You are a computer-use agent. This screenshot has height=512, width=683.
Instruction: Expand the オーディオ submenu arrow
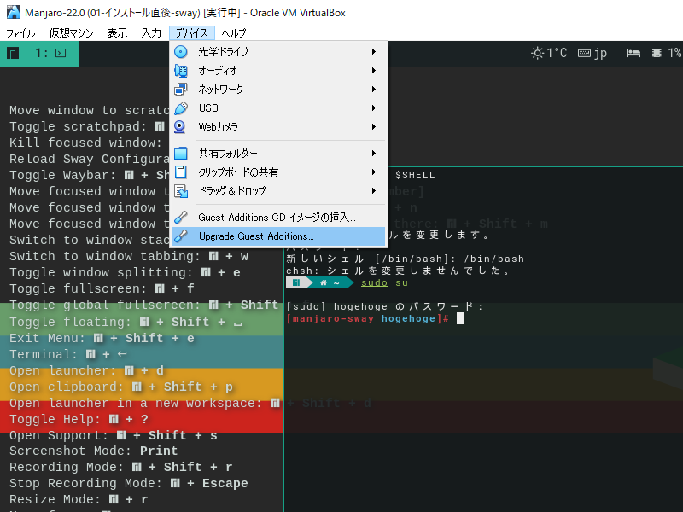(x=374, y=71)
